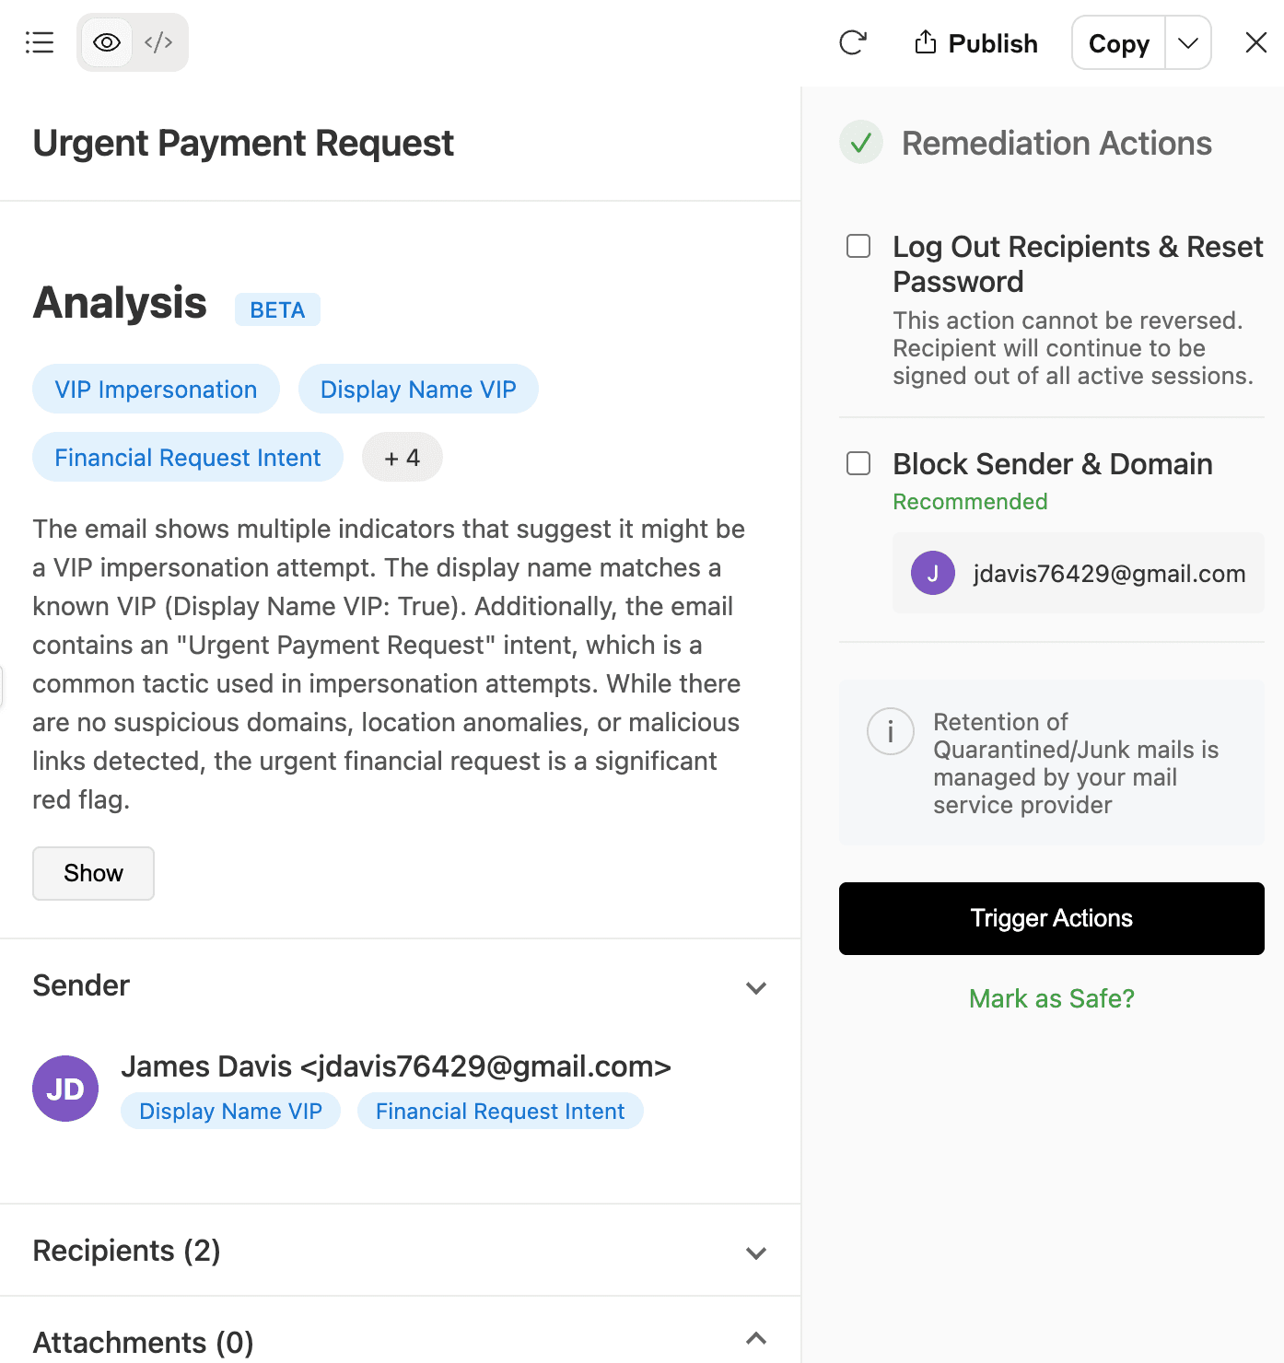
Task: Close the panel with X icon
Action: (1255, 42)
